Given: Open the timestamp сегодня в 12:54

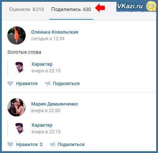Looking at the screenshot, I should 48,39.
